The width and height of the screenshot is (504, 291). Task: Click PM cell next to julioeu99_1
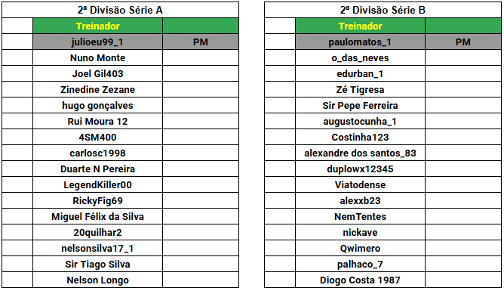click(x=201, y=42)
